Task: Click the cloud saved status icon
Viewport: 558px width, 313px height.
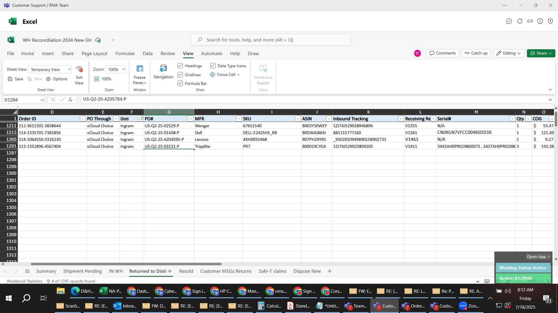Action: (x=98, y=40)
